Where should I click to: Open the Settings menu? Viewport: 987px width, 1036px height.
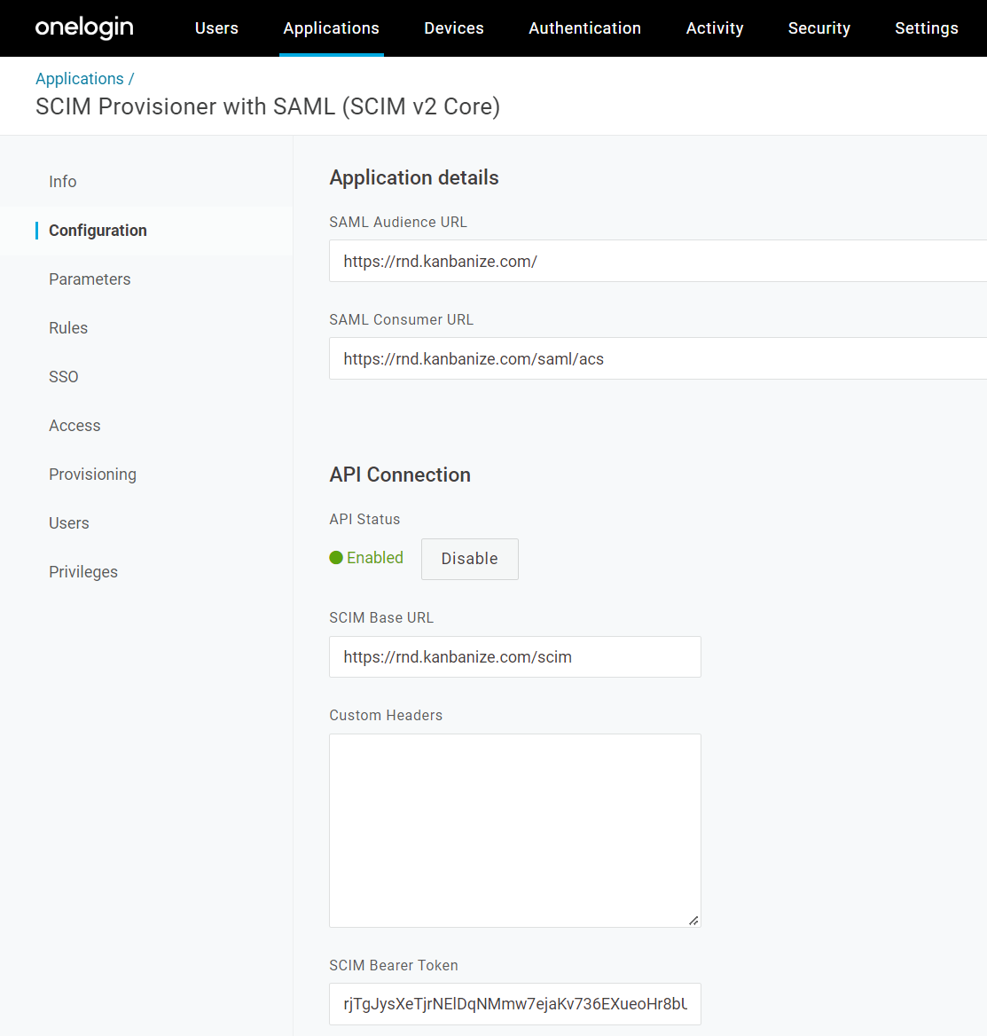pyautogui.click(x=926, y=28)
